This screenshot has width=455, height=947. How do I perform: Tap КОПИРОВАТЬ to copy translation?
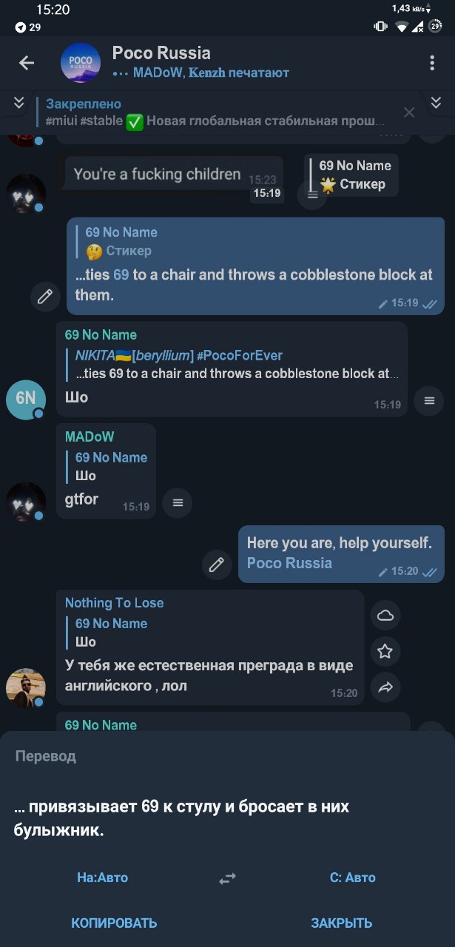pos(114,923)
